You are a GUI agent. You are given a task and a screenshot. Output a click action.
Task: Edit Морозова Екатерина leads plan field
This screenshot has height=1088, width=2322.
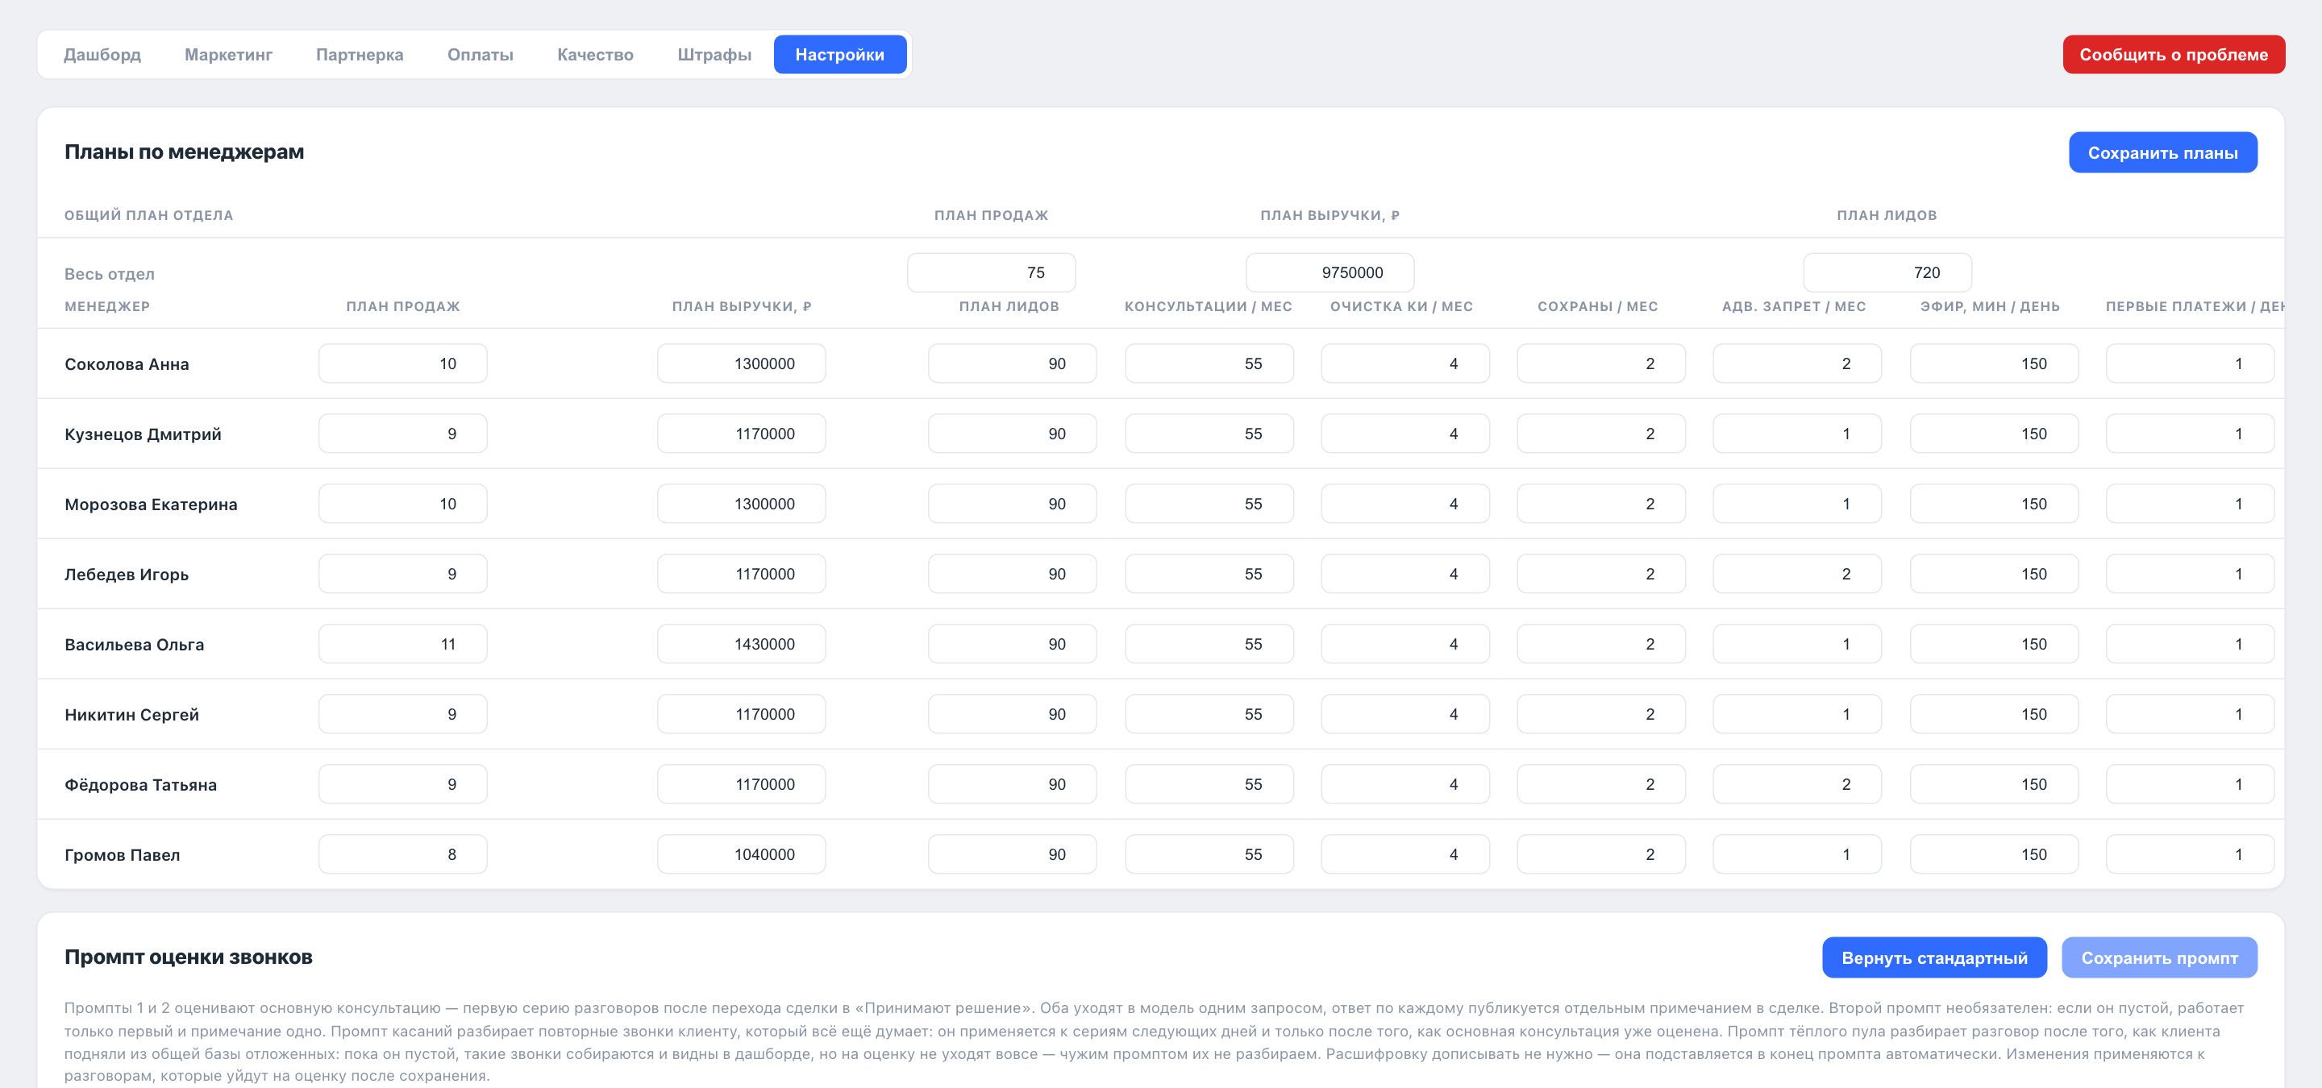click(1013, 505)
